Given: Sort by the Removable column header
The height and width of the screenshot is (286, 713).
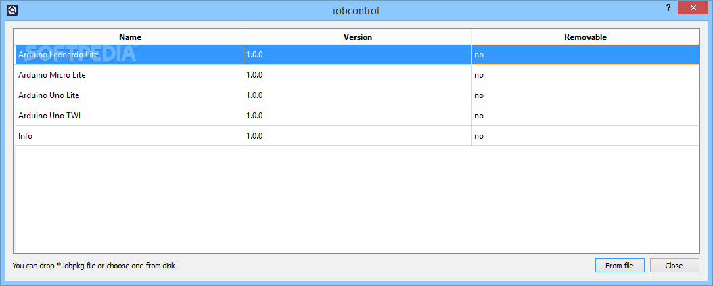Looking at the screenshot, I should (586, 37).
